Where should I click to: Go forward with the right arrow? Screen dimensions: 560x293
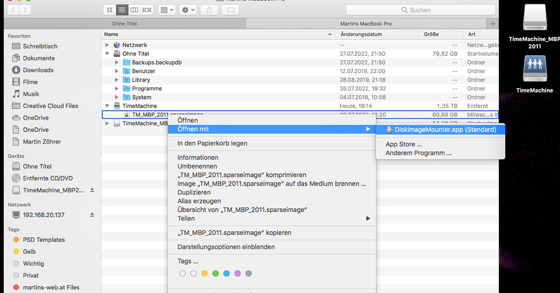tap(25, 10)
